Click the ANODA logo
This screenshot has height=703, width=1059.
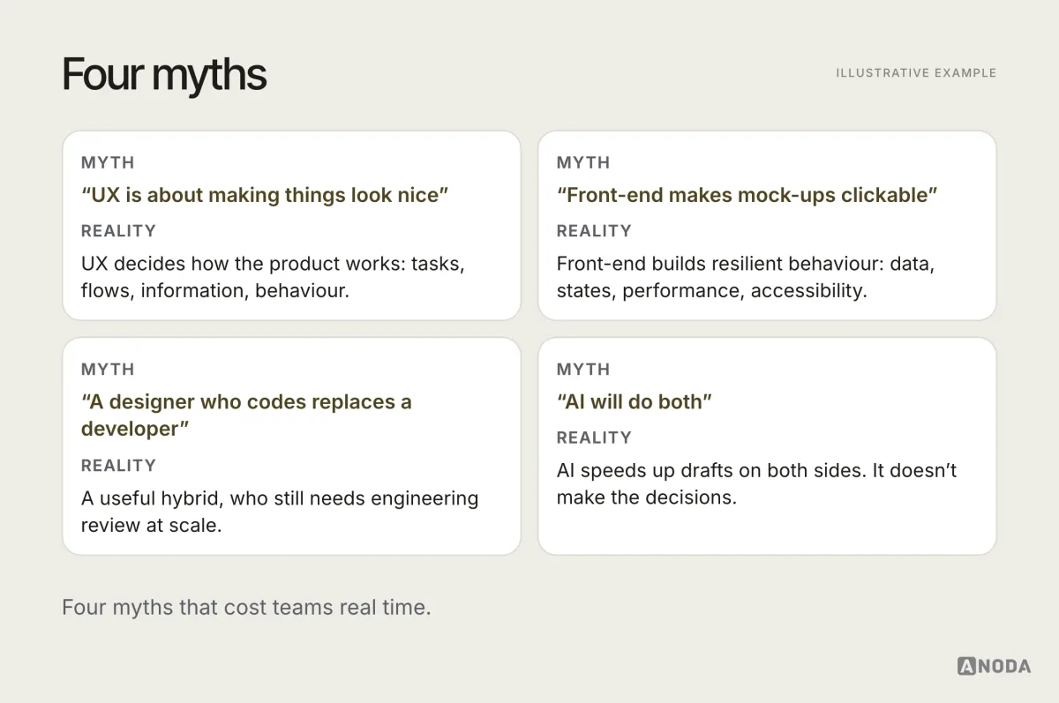pyautogui.click(x=994, y=666)
